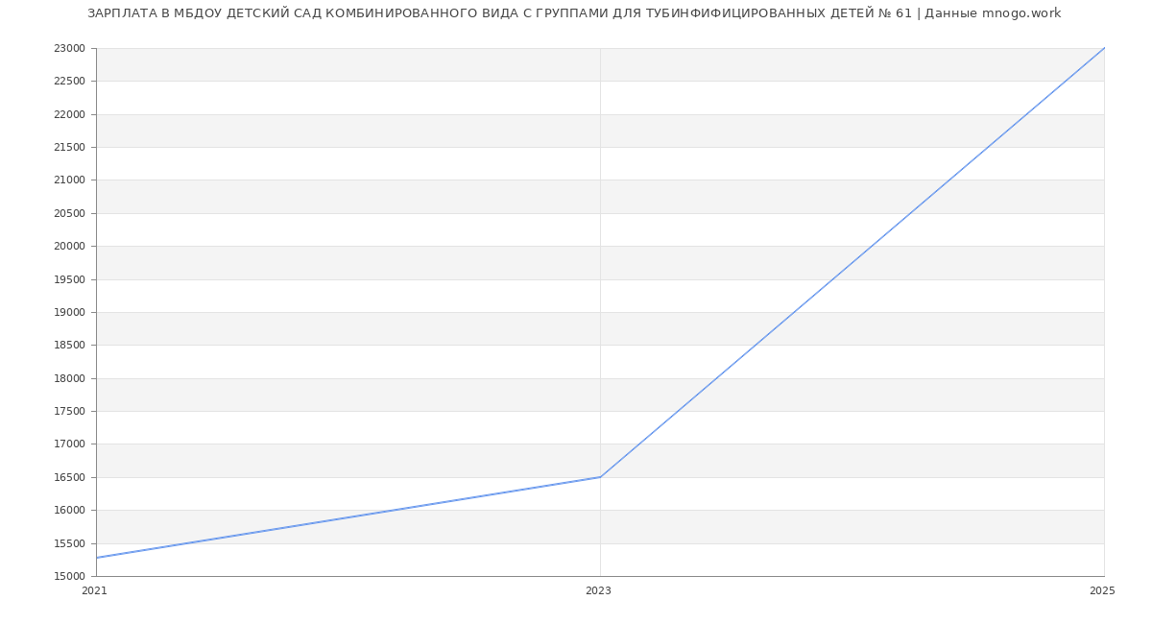1152x624 pixels.
Task: Click the 2023 x-axis label
Action: (x=598, y=591)
